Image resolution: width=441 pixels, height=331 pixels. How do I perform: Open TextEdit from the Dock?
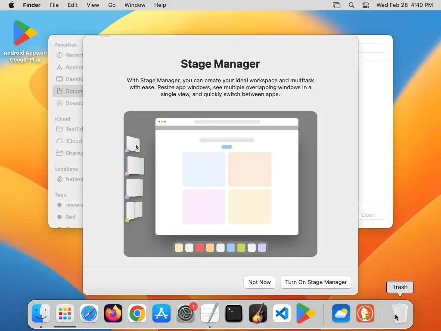210,313
